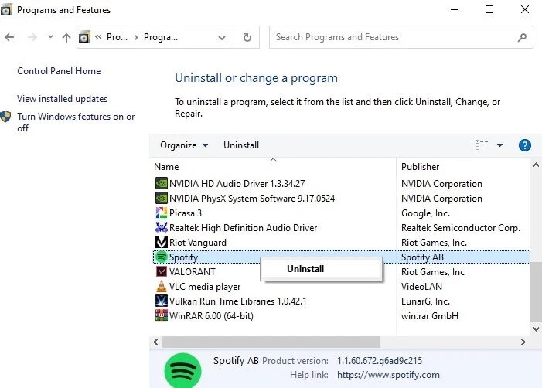Image resolution: width=542 pixels, height=388 pixels.
Task: Open the Organize dropdown menu
Action: [184, 145]
